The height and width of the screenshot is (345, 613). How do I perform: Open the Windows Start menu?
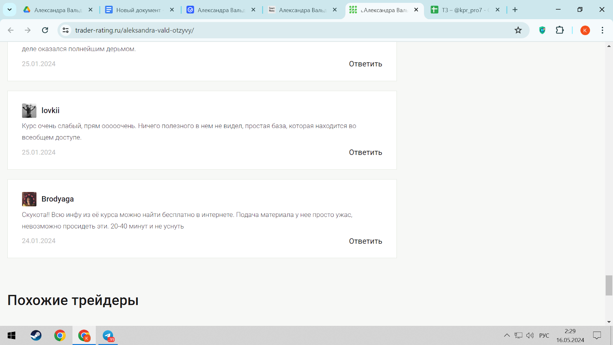pos(11,336)
